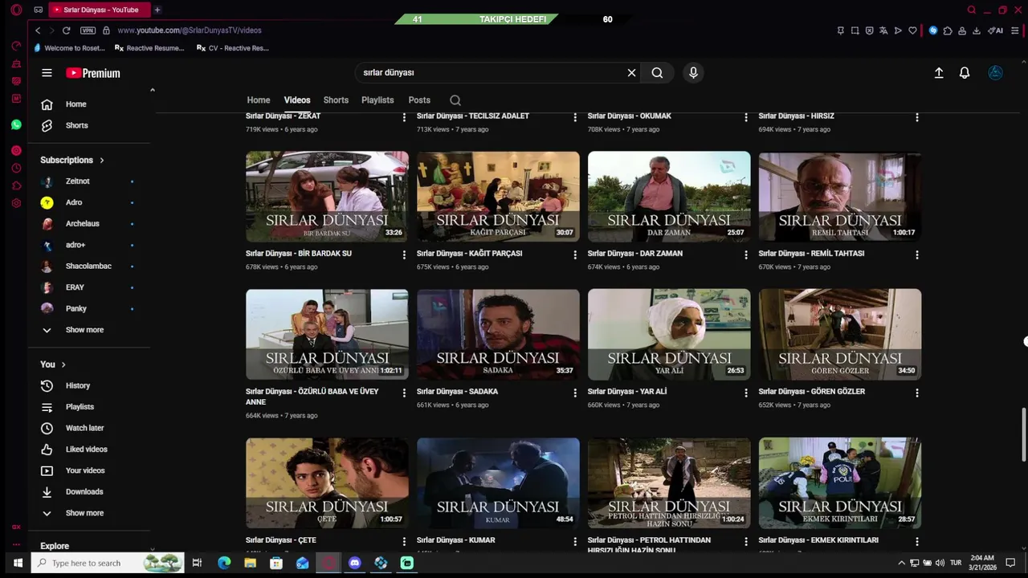
Task: Clear the search box with X icon
Action: coord(631,73)
